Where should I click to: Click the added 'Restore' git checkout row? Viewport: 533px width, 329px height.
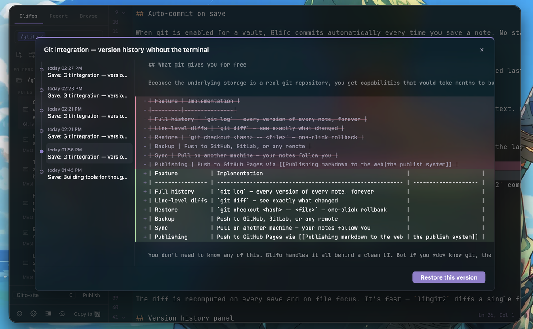point(314,210)
